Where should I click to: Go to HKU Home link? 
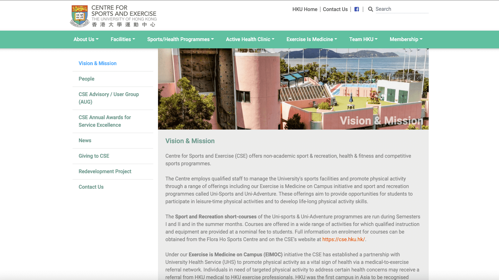point(305,9)
